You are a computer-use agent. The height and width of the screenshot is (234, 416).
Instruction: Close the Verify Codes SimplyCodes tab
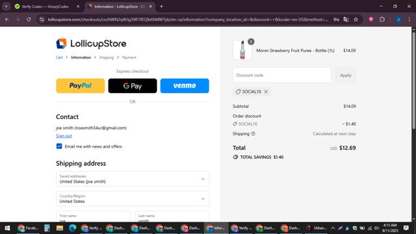pos(78,6)
